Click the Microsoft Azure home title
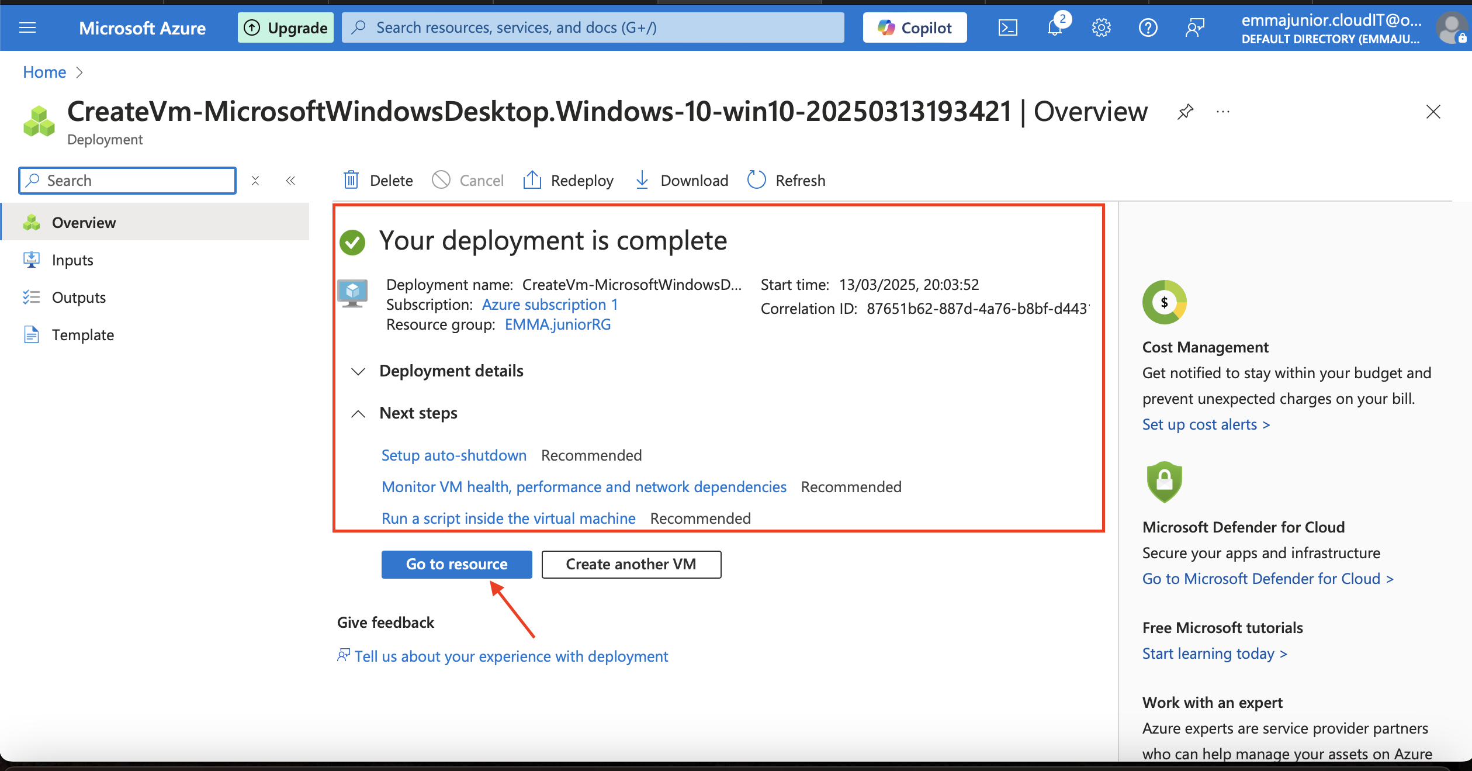Screen dimensions: 1472x771 [142, 27]
